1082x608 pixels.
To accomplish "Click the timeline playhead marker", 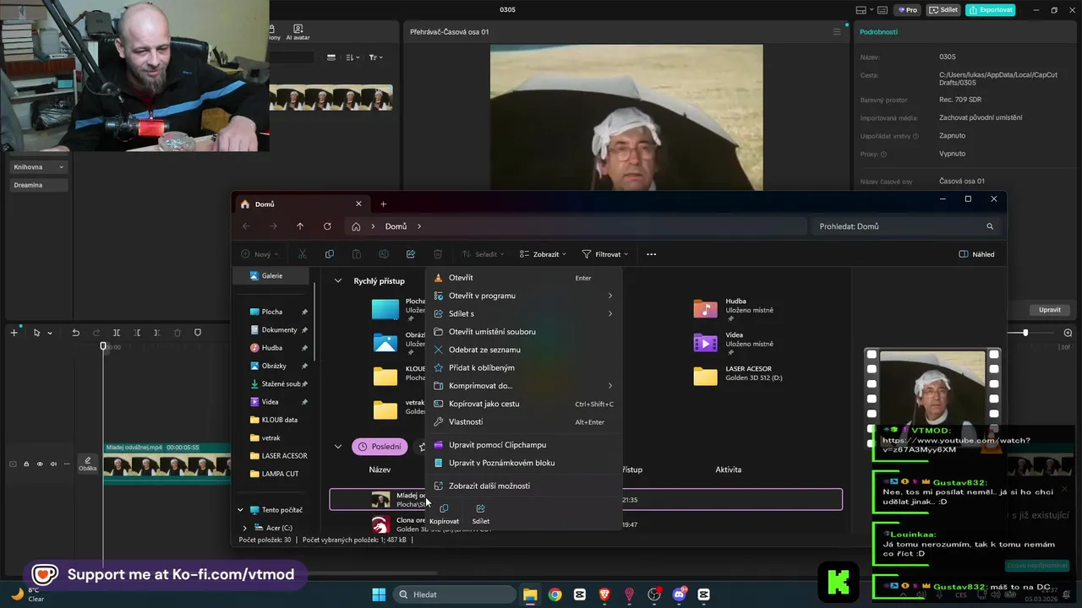I will 104,346.
